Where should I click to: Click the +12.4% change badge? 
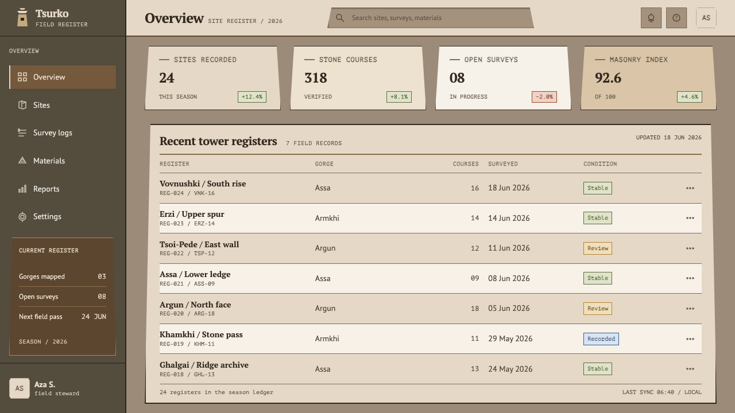pyautogui.click(x=252, y=97)
